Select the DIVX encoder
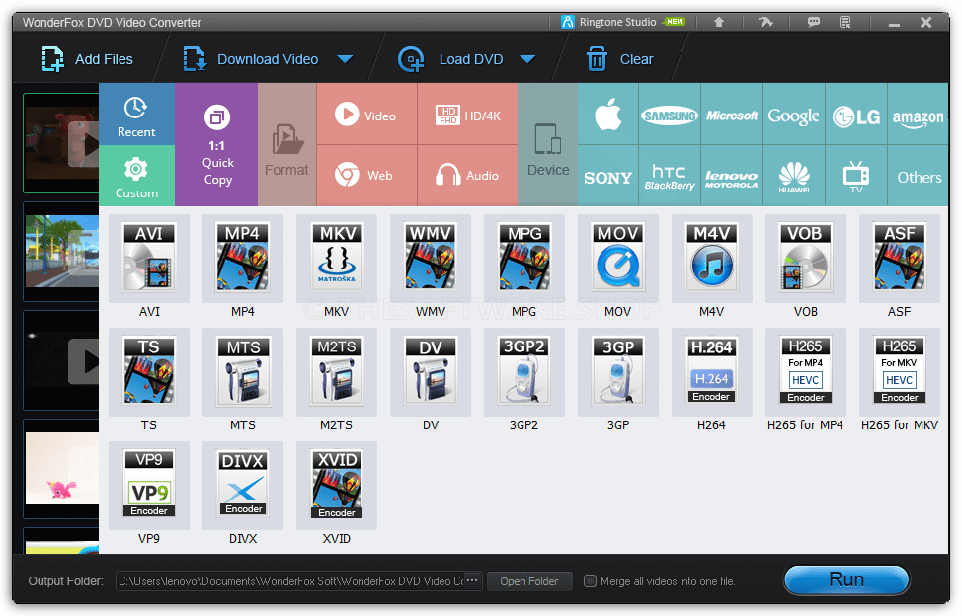 (x=243, y=486)
